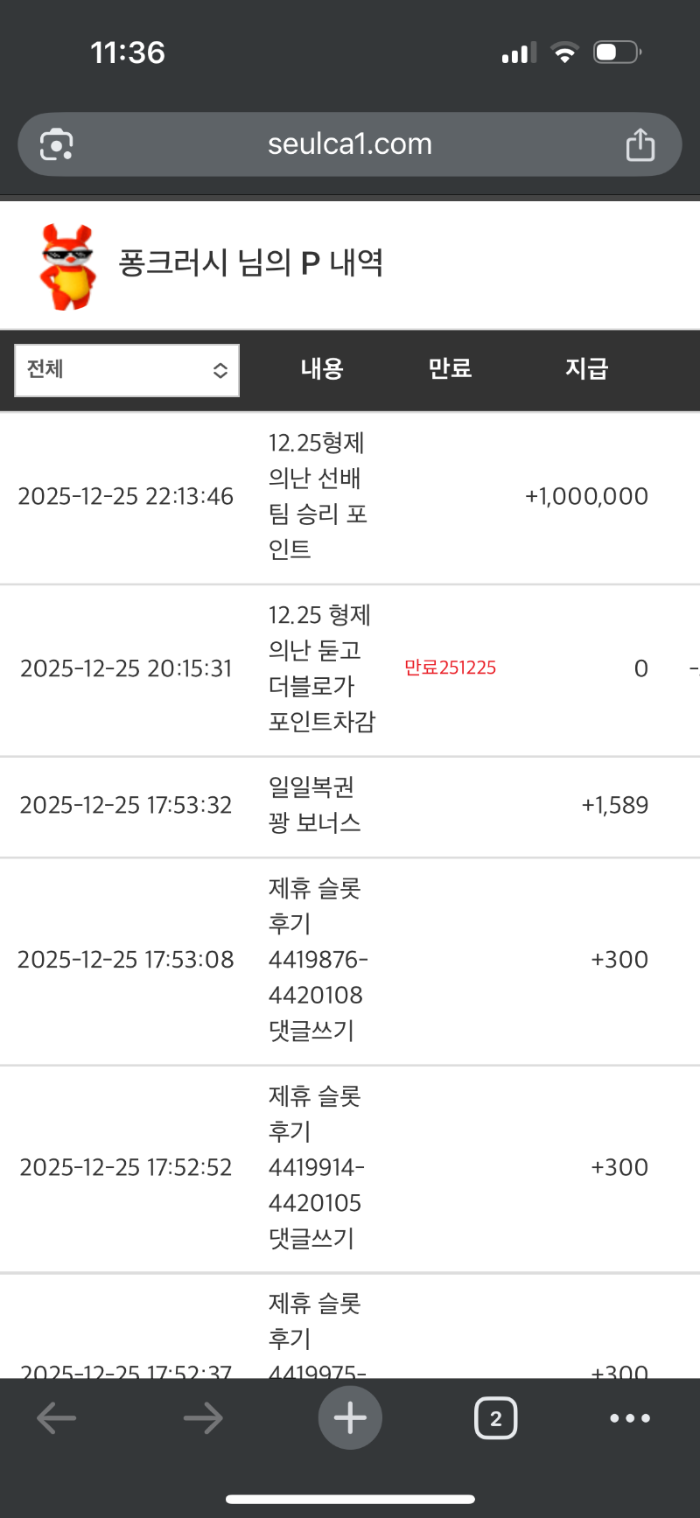700x1518 pixels.
Task: Tap the lens search icon in address bar
Action: click(x=57, y=144)
